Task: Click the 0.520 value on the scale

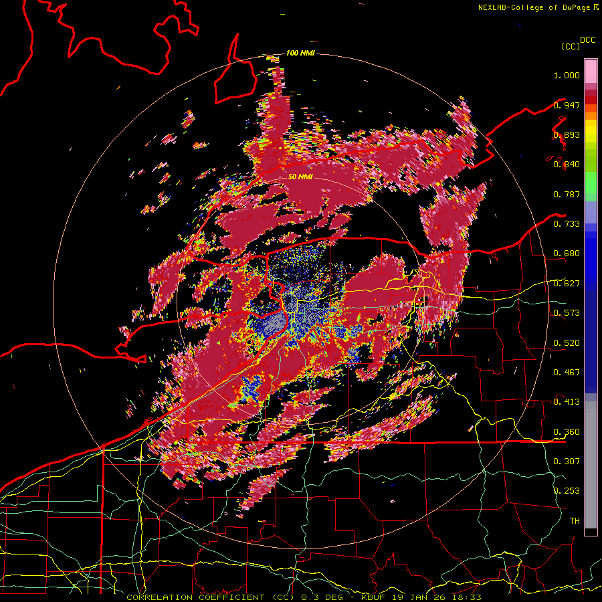Action: click(x=567, y=342)
